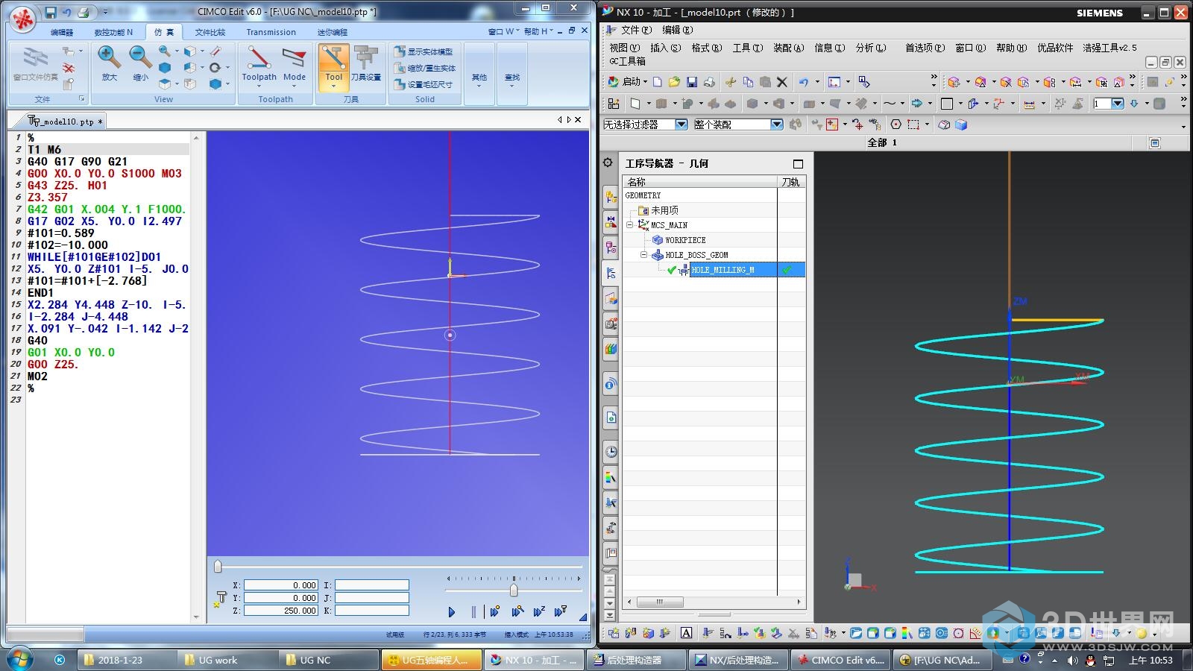Click the 名称 column header
The height and width of the screenshot is (671, 1193).
pos(700,182)
